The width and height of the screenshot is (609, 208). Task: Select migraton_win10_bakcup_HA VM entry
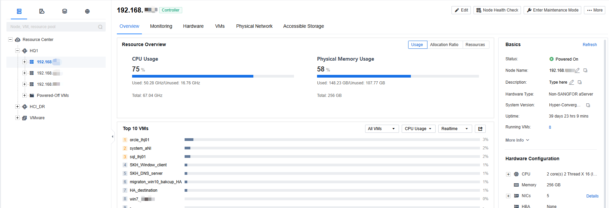156,182
